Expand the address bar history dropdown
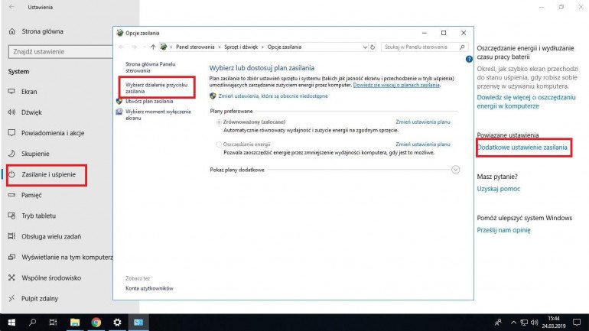Screen dimensions: 589x331 click(x=365, y=47)
